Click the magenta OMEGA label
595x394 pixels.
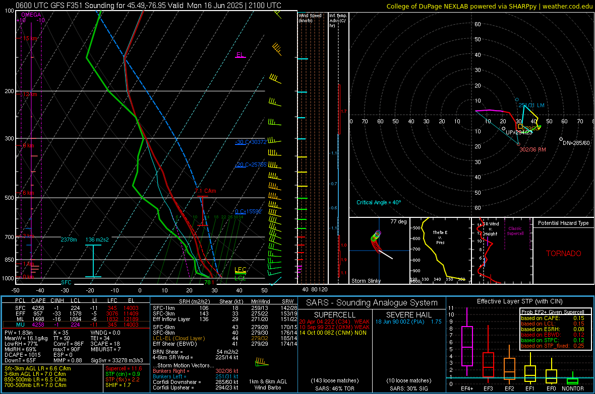coord(31,15)
